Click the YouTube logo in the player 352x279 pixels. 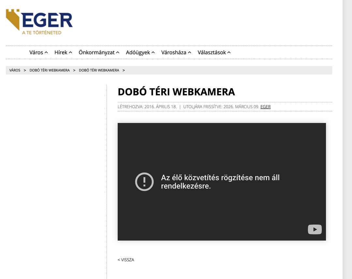tap(315, 229)
